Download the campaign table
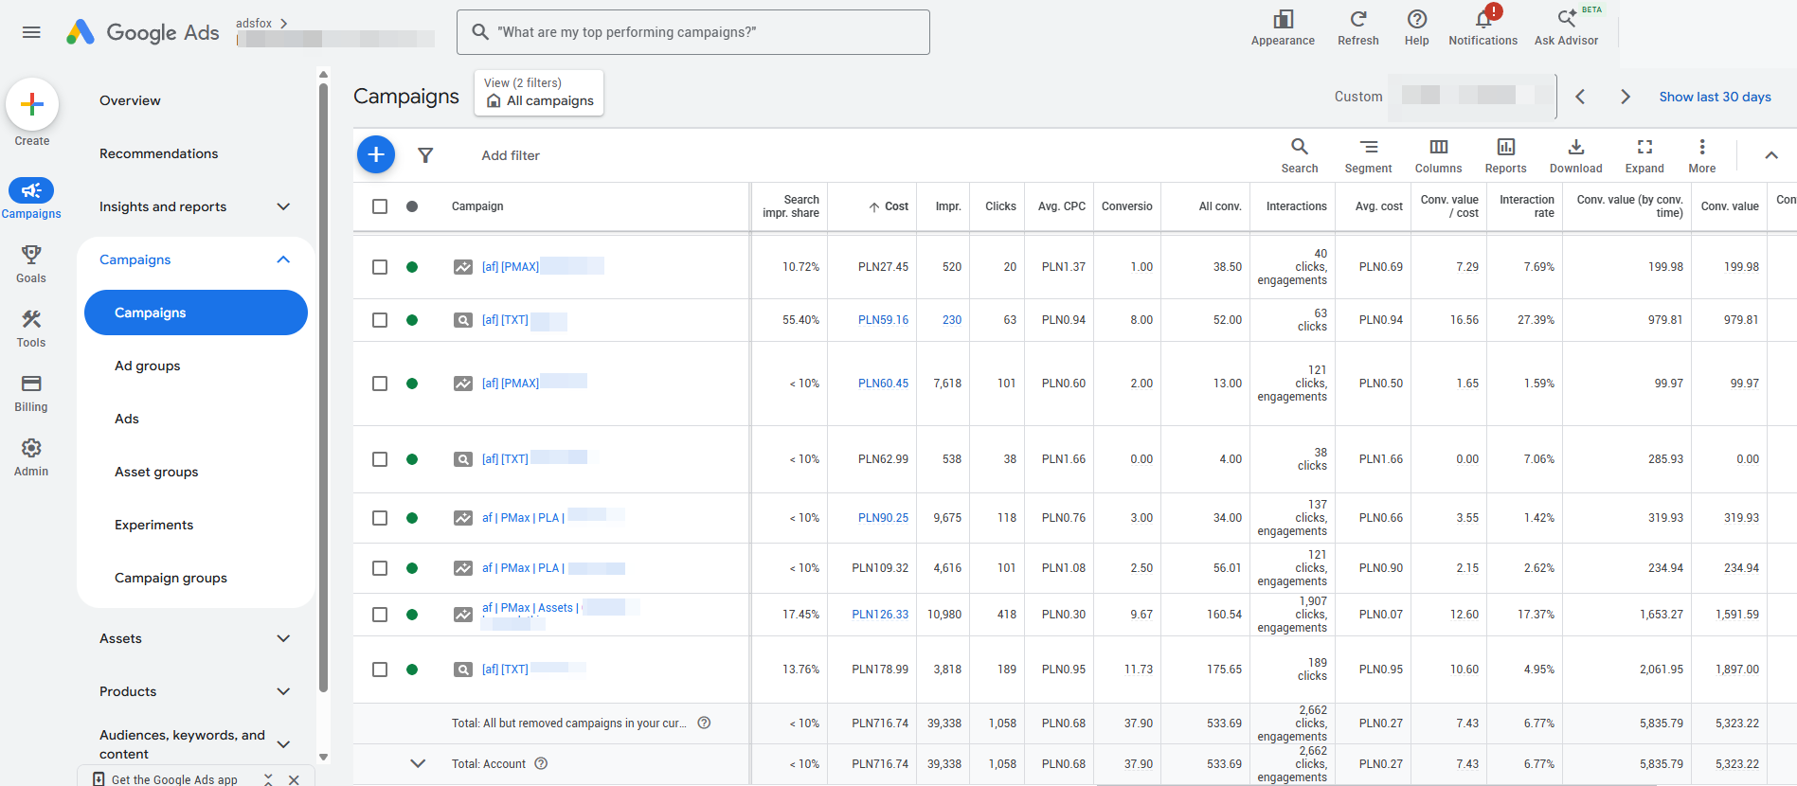1797x786 pixels. click(1575, 155)
